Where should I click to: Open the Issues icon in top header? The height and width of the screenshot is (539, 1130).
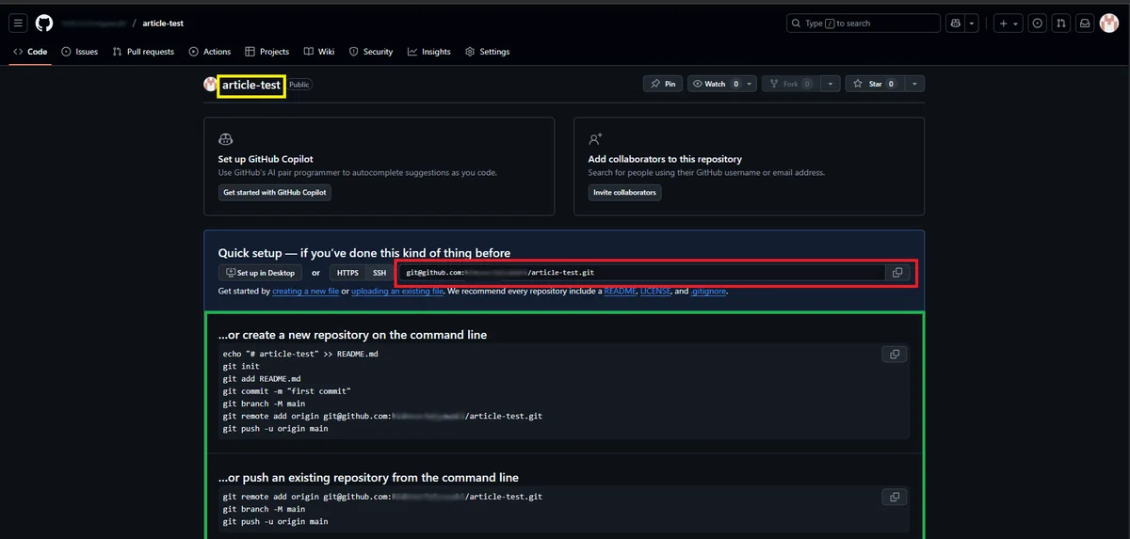coord(1038,24)
